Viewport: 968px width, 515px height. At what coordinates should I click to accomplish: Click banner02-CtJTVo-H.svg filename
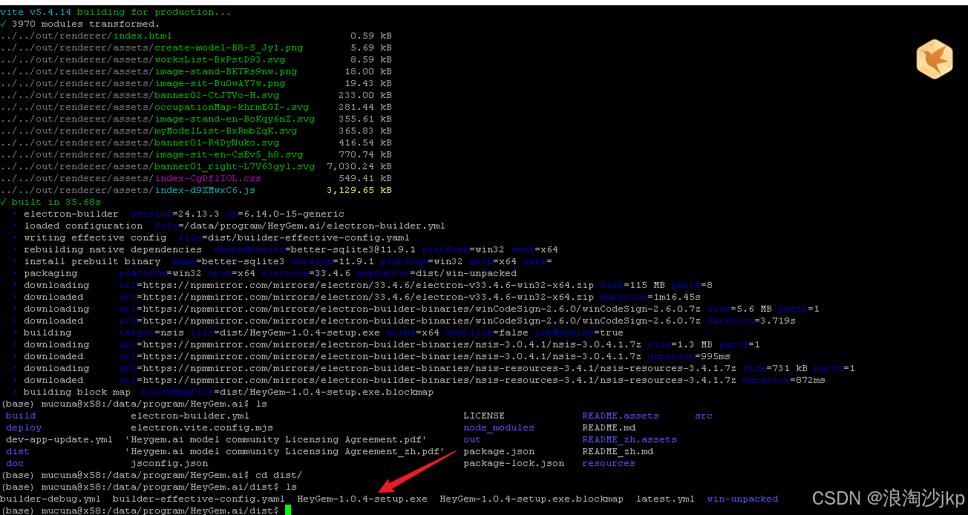tap(217, 95)
